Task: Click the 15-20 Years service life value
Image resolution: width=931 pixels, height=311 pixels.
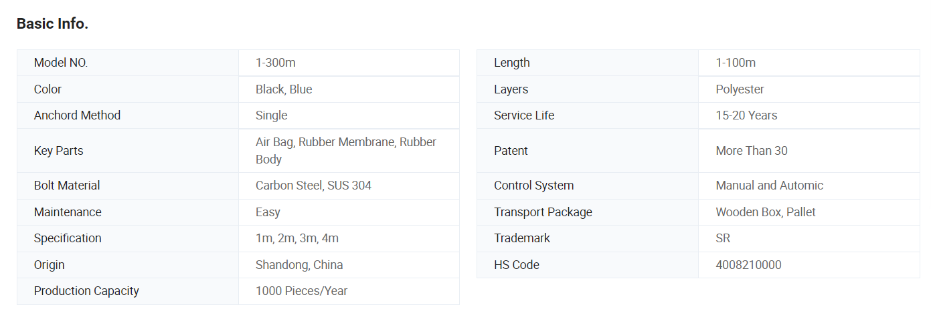Action: 746,115
